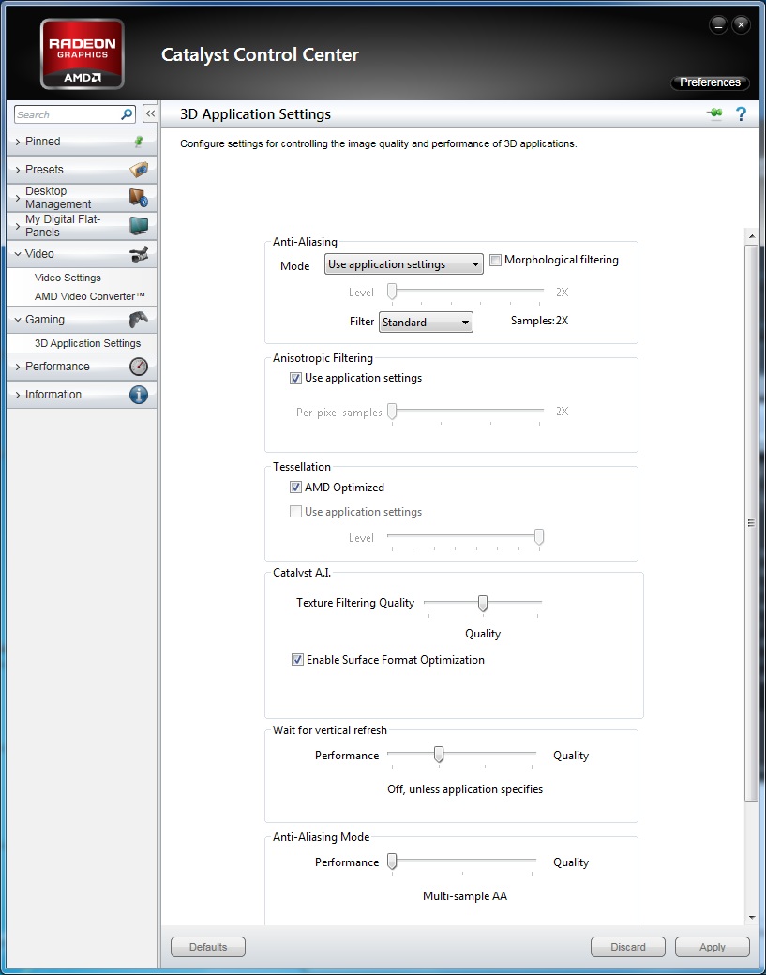Click the Radeon Graphics AMD logo
This screenshot has height=975, width=766.
(83, 54)
